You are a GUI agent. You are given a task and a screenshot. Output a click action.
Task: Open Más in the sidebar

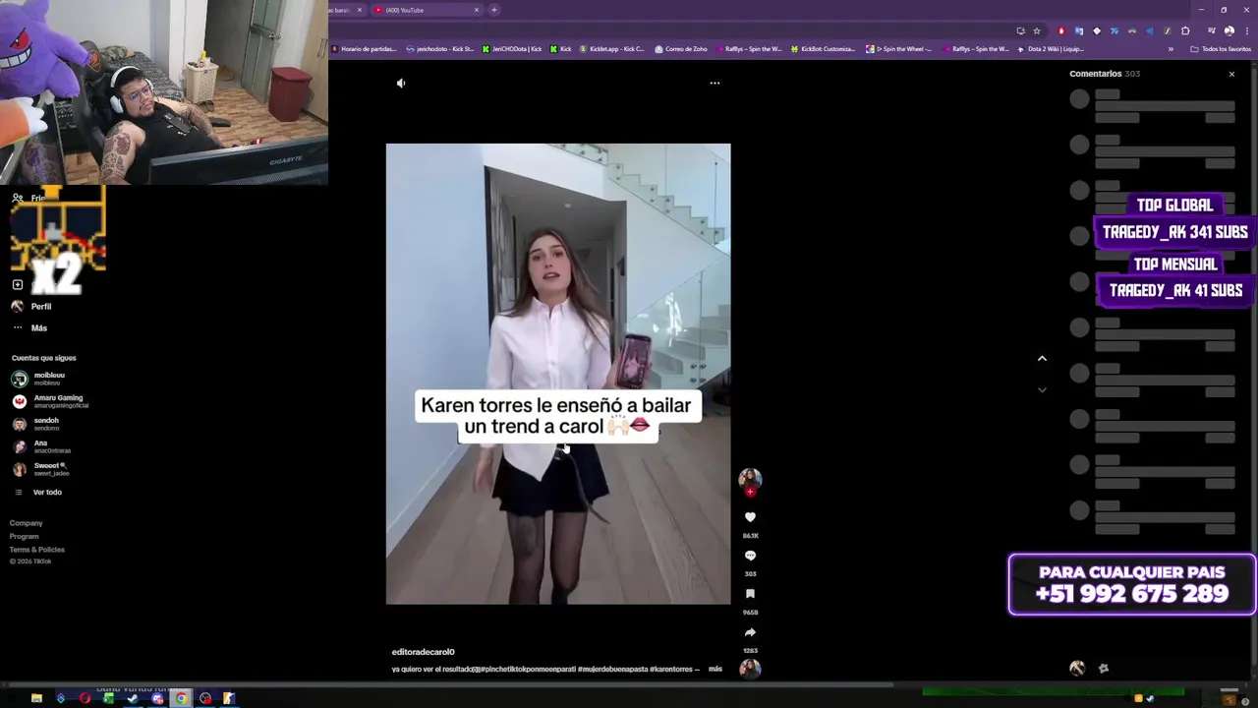29,327
